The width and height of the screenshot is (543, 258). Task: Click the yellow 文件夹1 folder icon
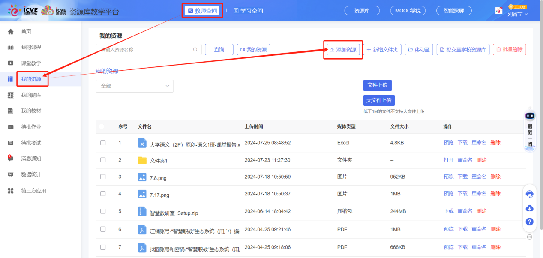(142, 160)
